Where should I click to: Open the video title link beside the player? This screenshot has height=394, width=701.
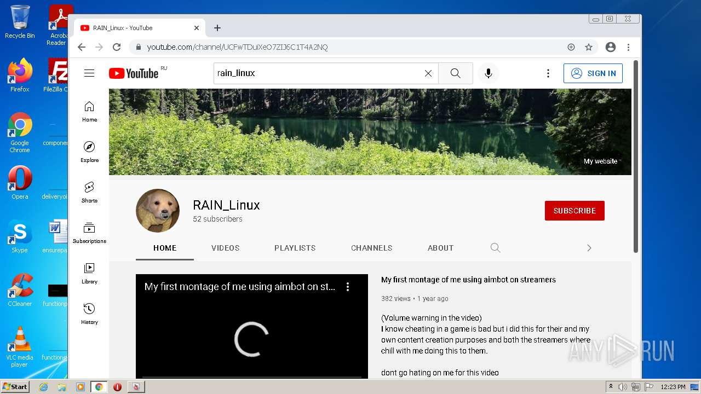pos(468,280)
